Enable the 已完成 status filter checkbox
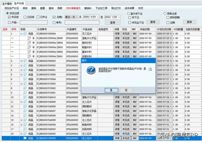This screenshot has width=202, height=142. (x=25, y=17)
